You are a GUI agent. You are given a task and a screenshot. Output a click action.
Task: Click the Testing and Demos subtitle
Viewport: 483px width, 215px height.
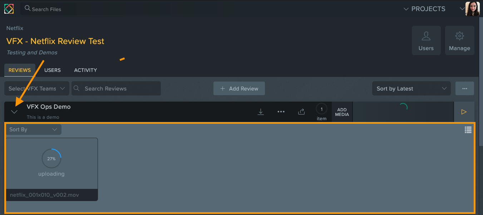pos(32,52)
